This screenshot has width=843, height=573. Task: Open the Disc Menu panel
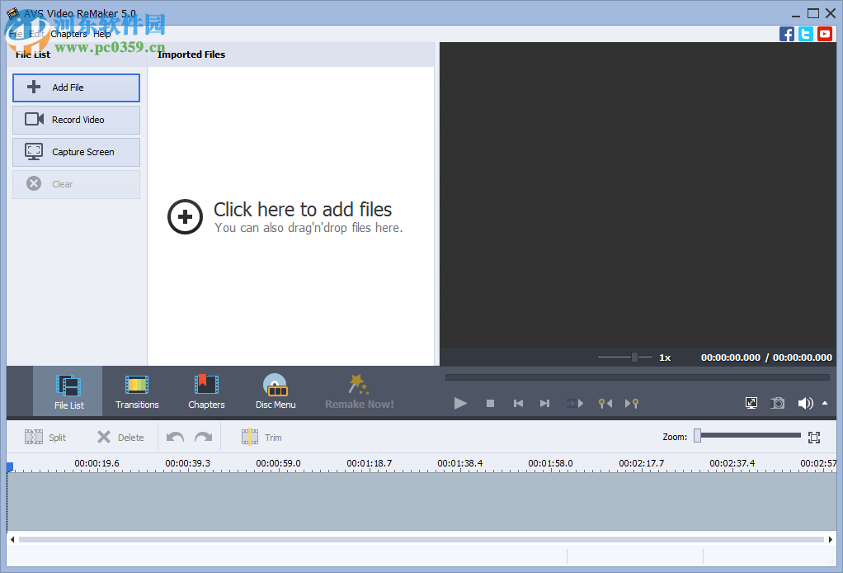pyautogui.click(x=275, y=391)
